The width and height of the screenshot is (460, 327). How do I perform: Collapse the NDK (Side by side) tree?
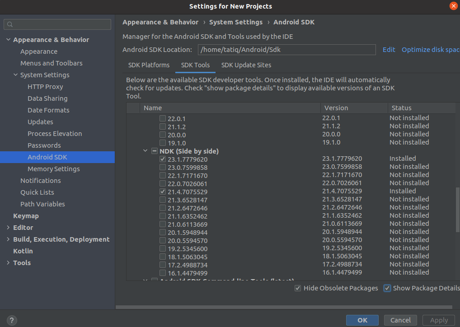point(145,150)
